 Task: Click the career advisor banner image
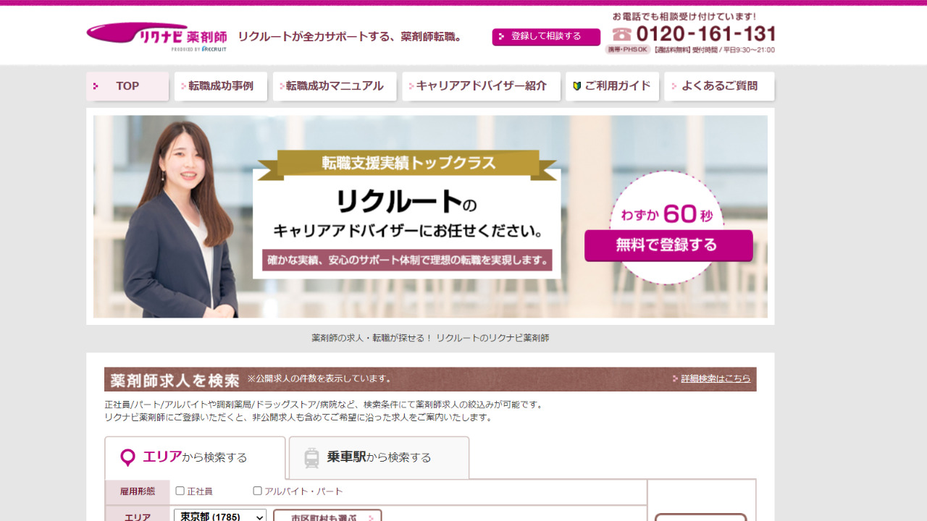pos(430,216)
